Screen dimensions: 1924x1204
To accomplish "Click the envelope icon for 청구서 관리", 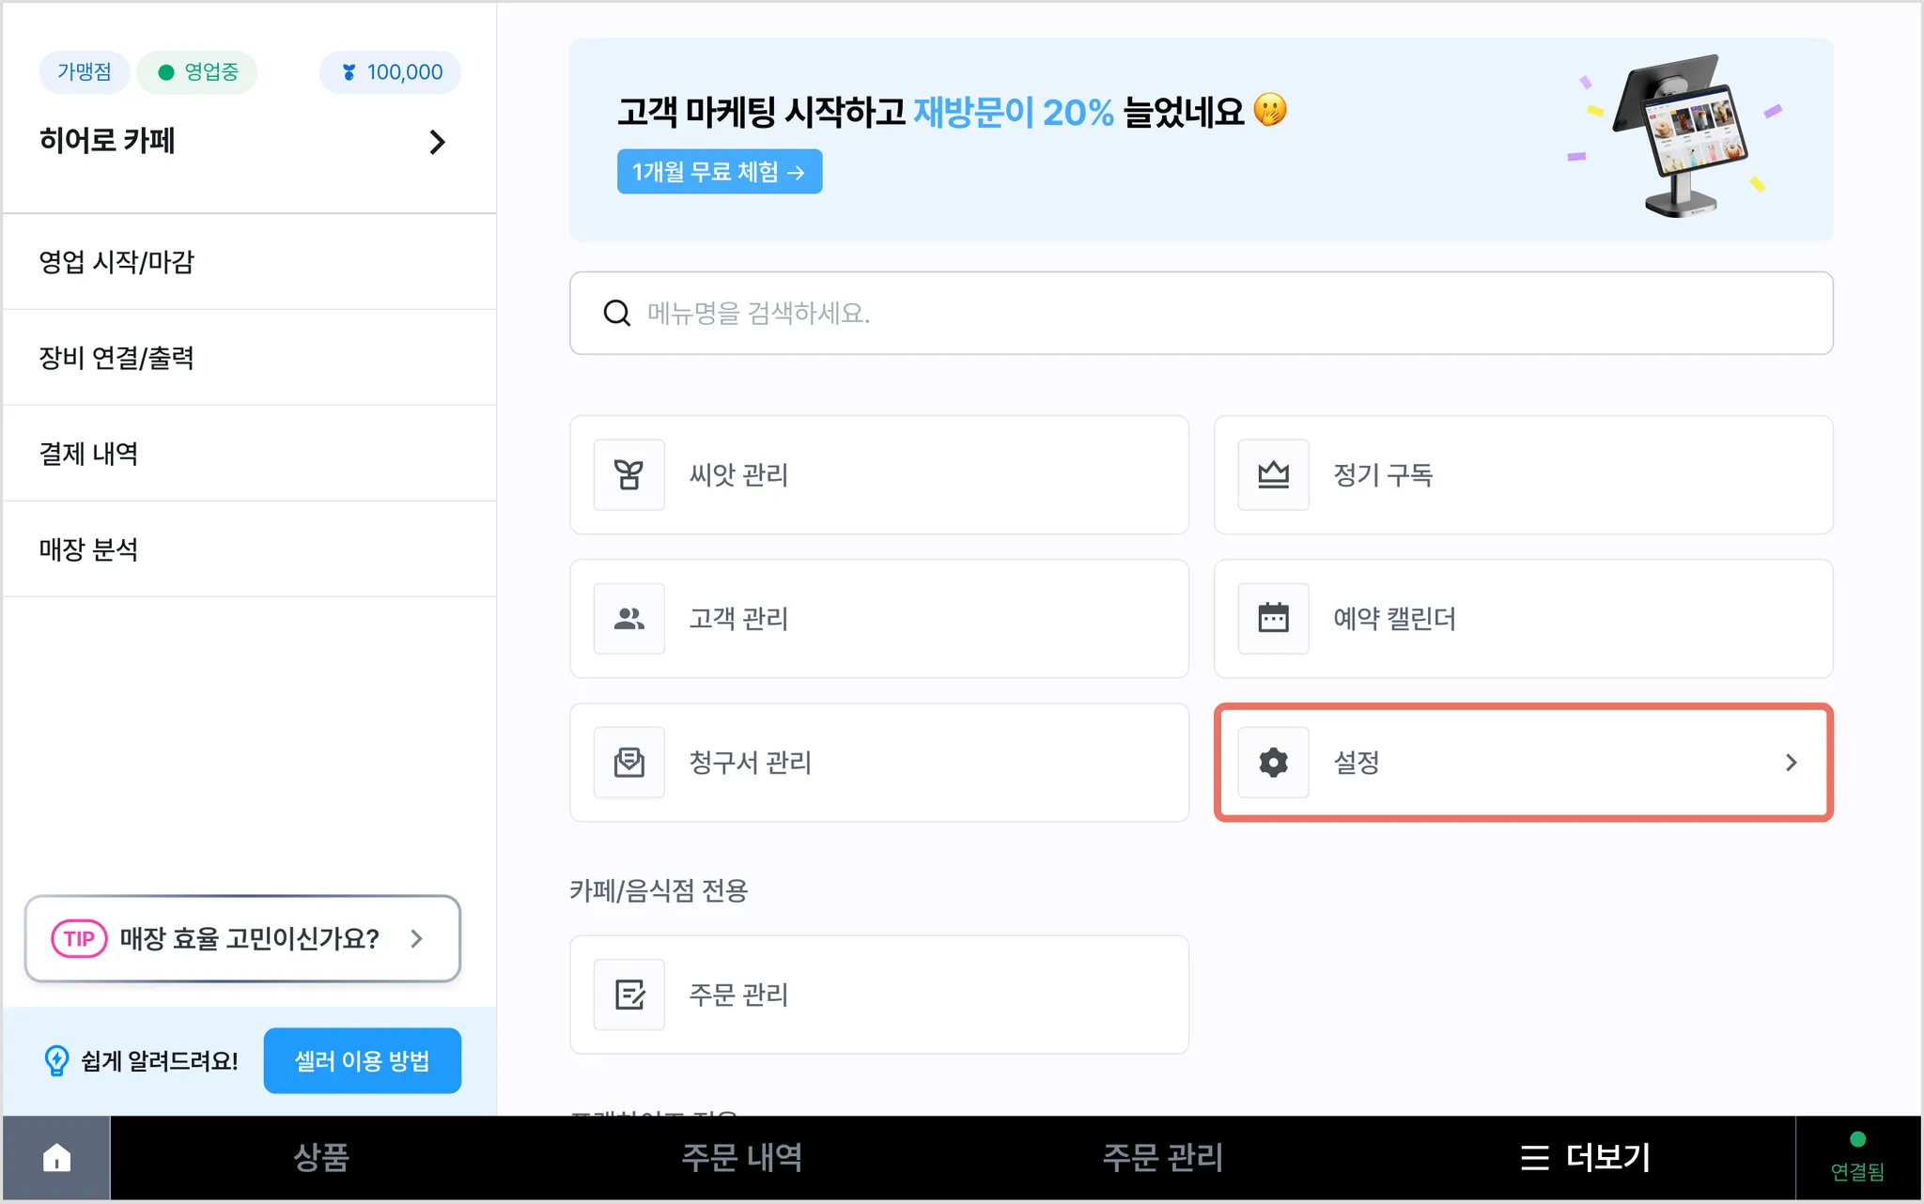I will (628, 763).
